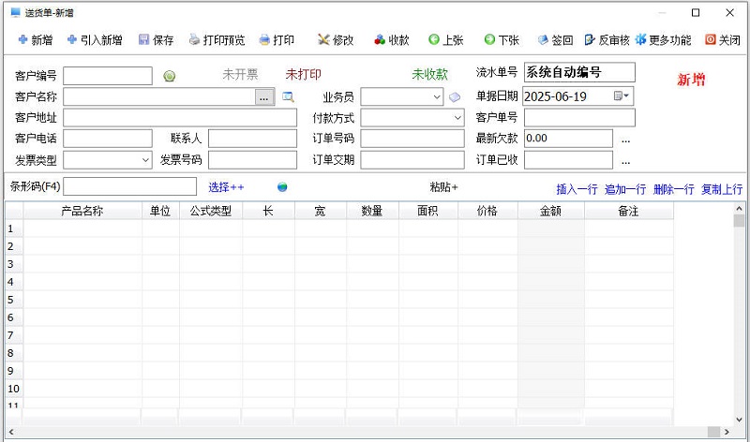Image resolution: width=750 pixels, height=442 pixels.
Task: Click the 发票号码 input field
Action: point(252,160)
